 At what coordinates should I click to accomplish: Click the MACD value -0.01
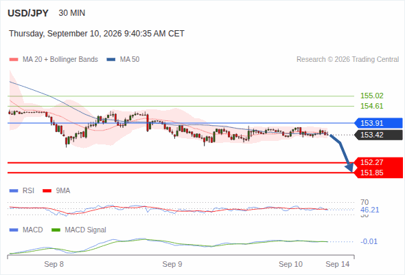click(369, 241)
